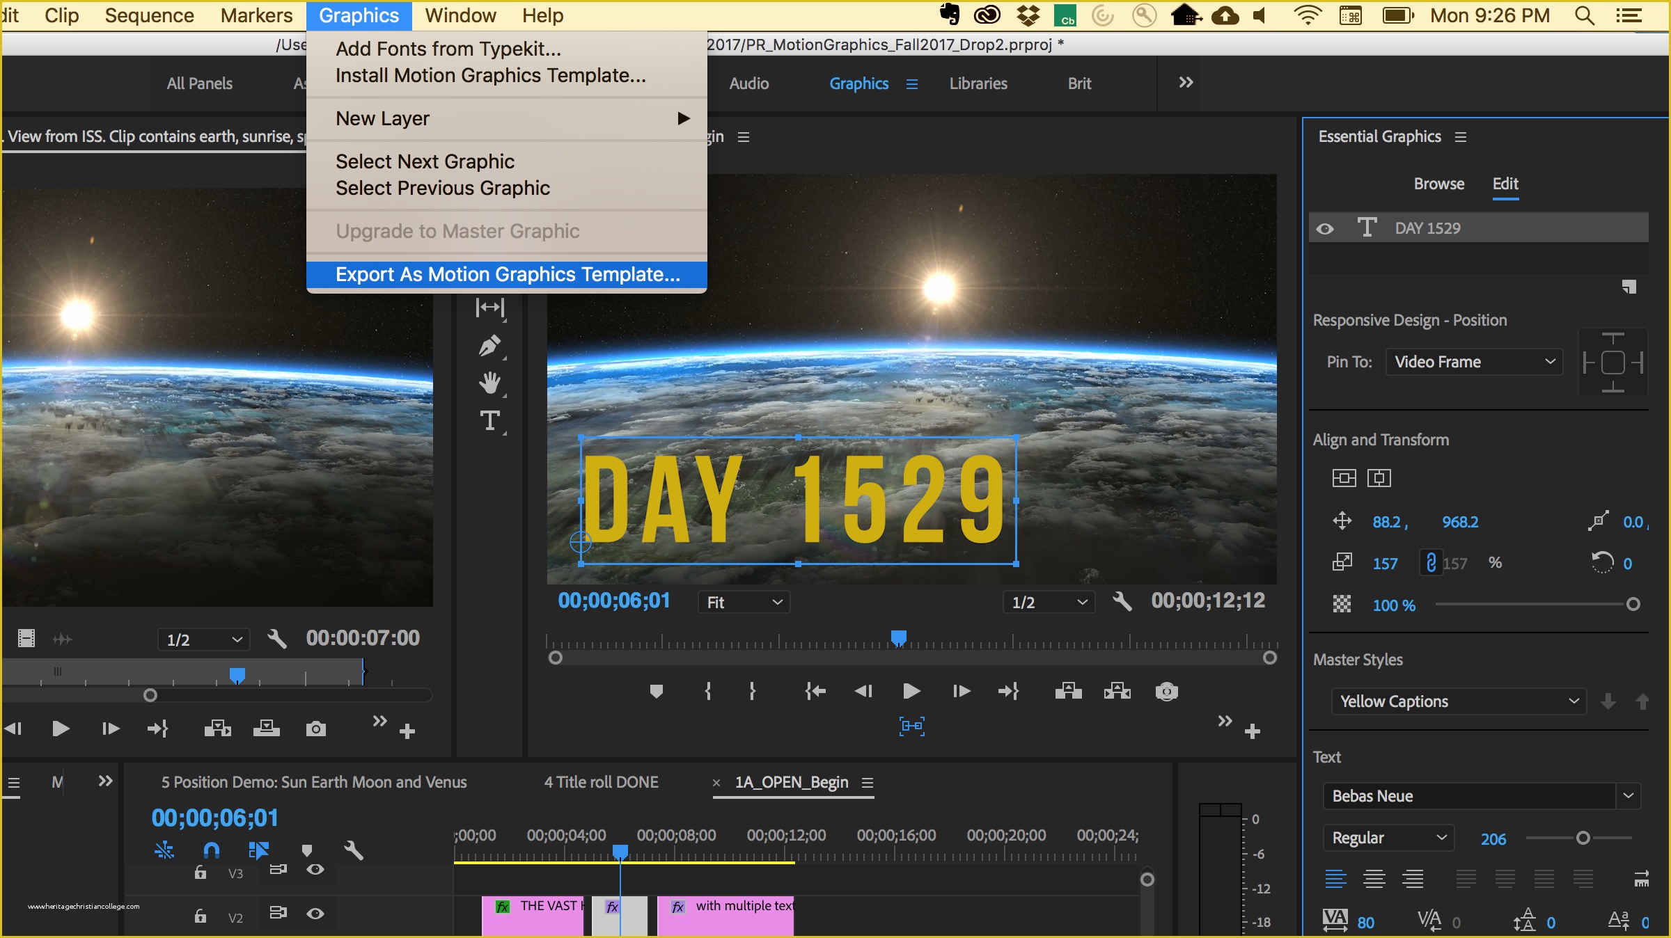Click the left text alignment icon

click(x=1333, y=877)
